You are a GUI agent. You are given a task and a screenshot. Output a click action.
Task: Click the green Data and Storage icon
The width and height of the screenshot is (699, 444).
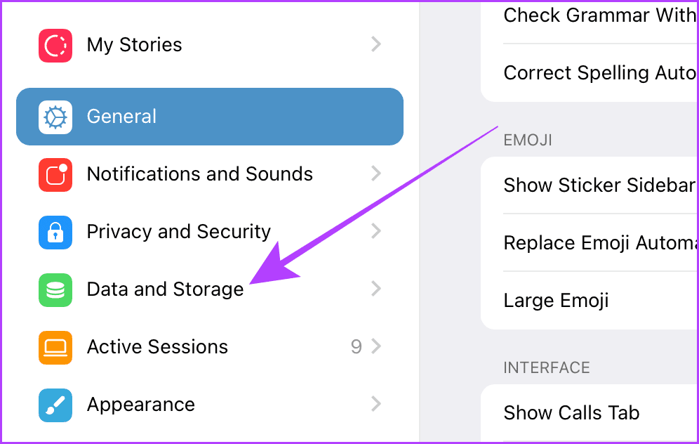coord(55,289)
